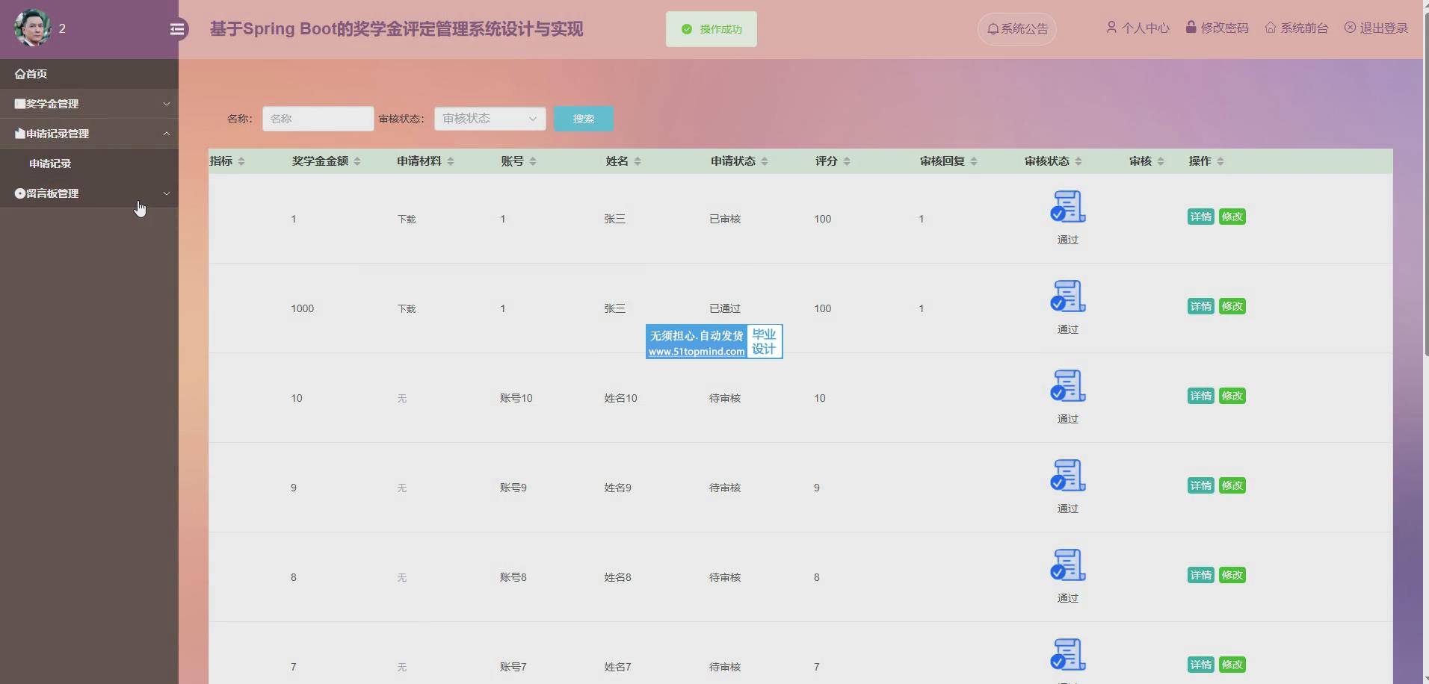Image resolution: width=1429 pixels, height=684 pixels.
Task: Expand the 奖学金管理 sidebar menu
Action: point(89,104)
